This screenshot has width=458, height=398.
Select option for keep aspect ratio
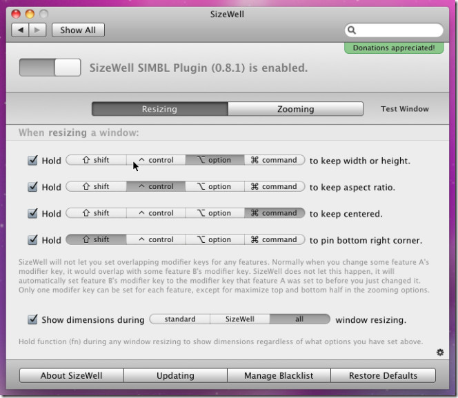coord(215,186)
